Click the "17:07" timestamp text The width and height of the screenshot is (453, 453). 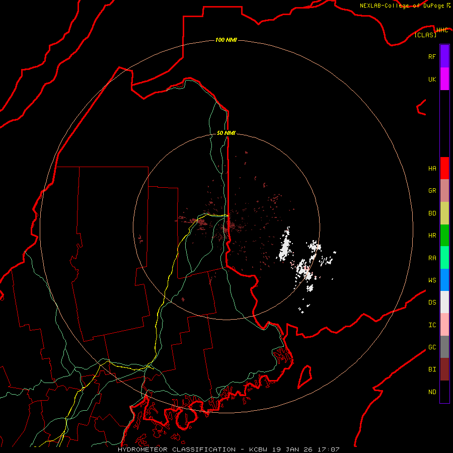pyautogui.click(x=329, y=449)
